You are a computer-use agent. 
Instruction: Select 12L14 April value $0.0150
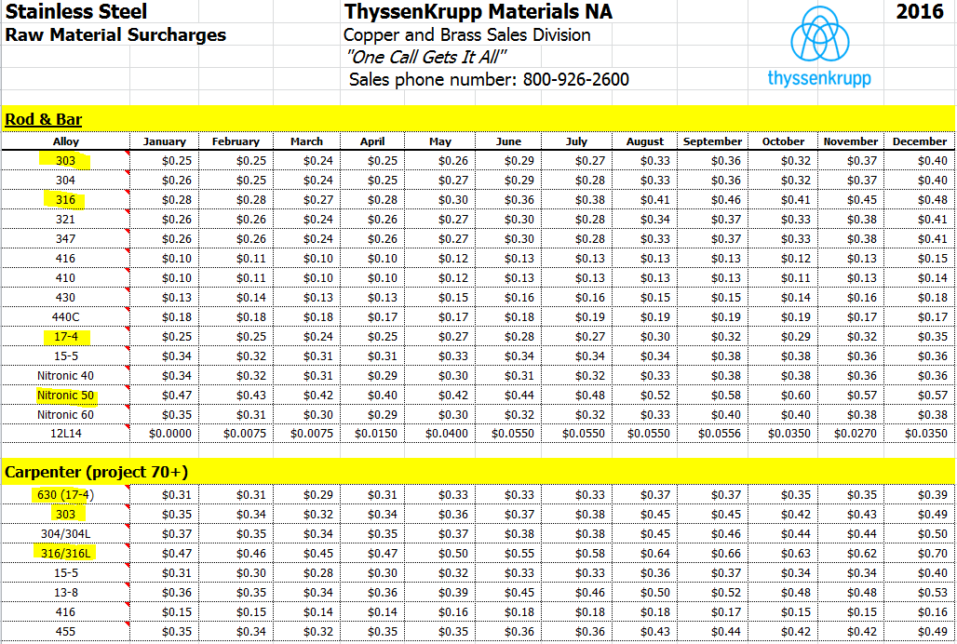[371, 434]
